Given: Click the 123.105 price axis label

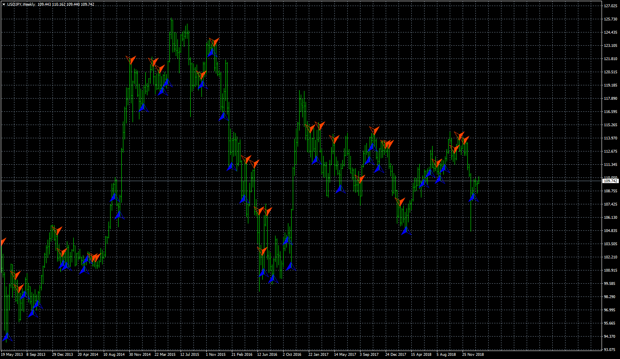Looking at the screenshot, I should (x=610, y=46).
